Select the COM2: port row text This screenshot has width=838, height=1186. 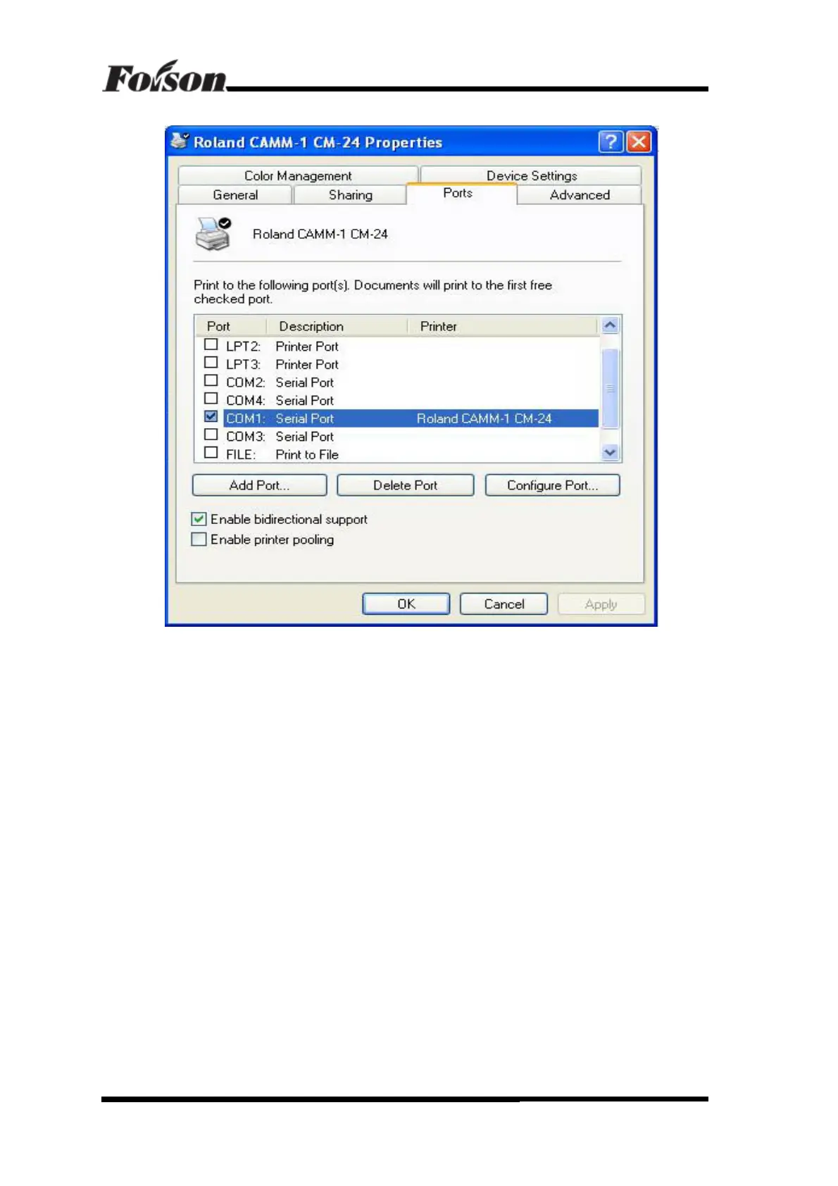tap(245, 382)
